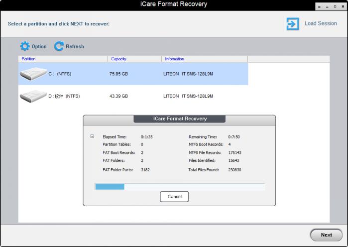Image resolution: width=348 pixels, height=247 pixels.
Task: Click the window menu icon in title bar
Action: (319, 6)
